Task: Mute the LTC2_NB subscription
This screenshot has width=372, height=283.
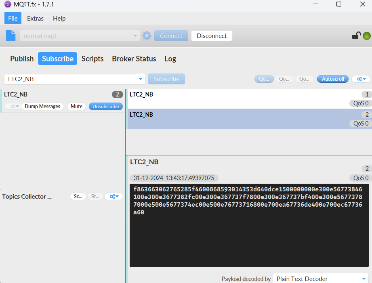Action: (76, 106)
